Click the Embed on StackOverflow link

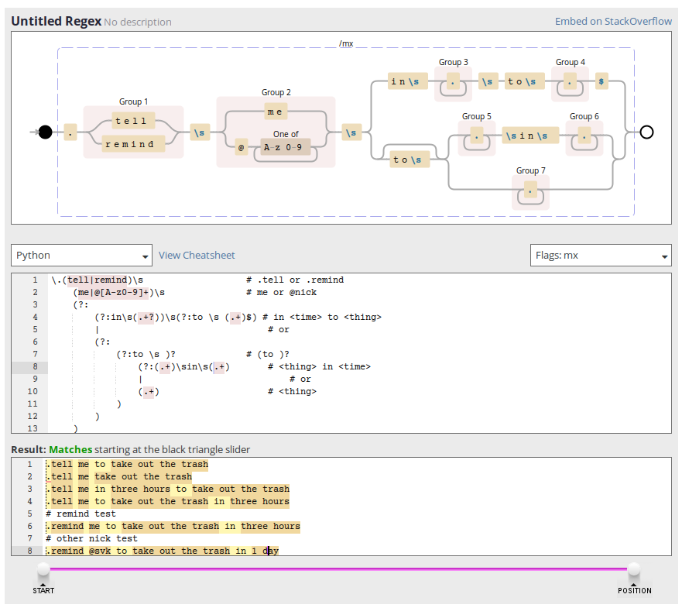tap(613, 21)
